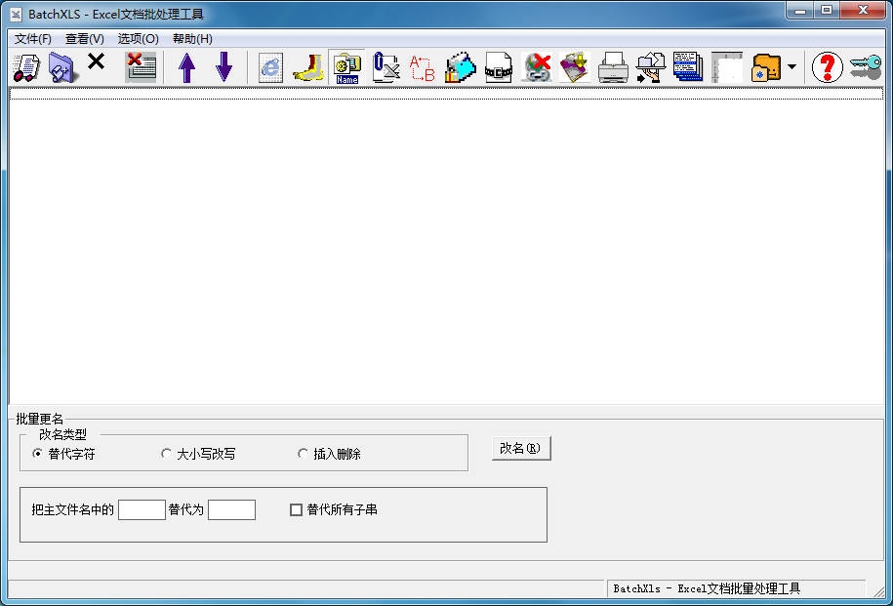This screenshot has width=893, height=606.
Task: Move item up with purple up arrow
Action: pos(186,67)
